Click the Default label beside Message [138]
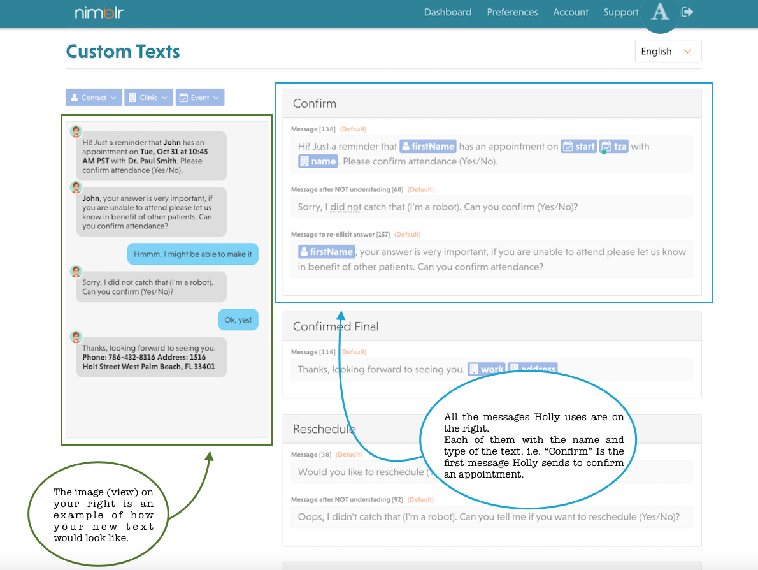 (x=353, y=129)
